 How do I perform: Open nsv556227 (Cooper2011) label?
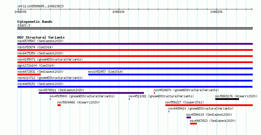(x=184, y=102)
